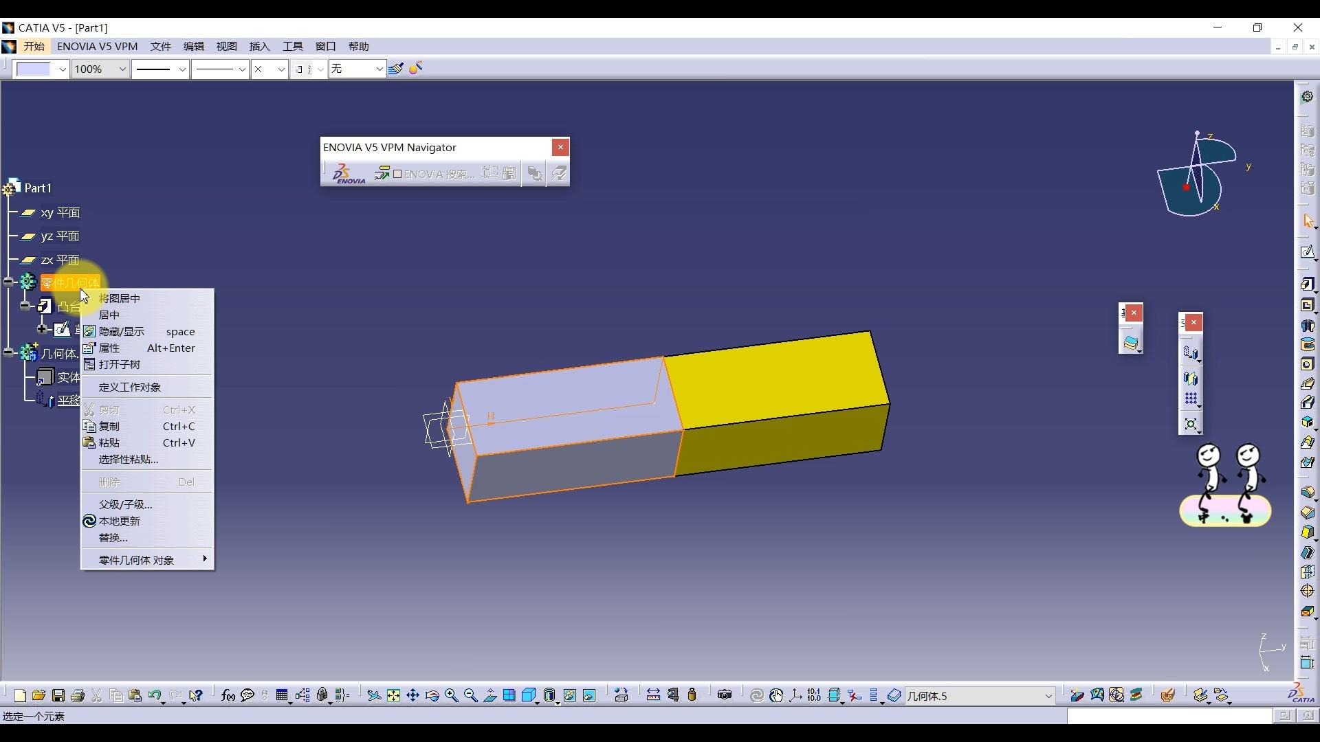Close the ENOVIA V5 VPM Navigator
This screenshot has width=1320, height=742.
[560, 147]
